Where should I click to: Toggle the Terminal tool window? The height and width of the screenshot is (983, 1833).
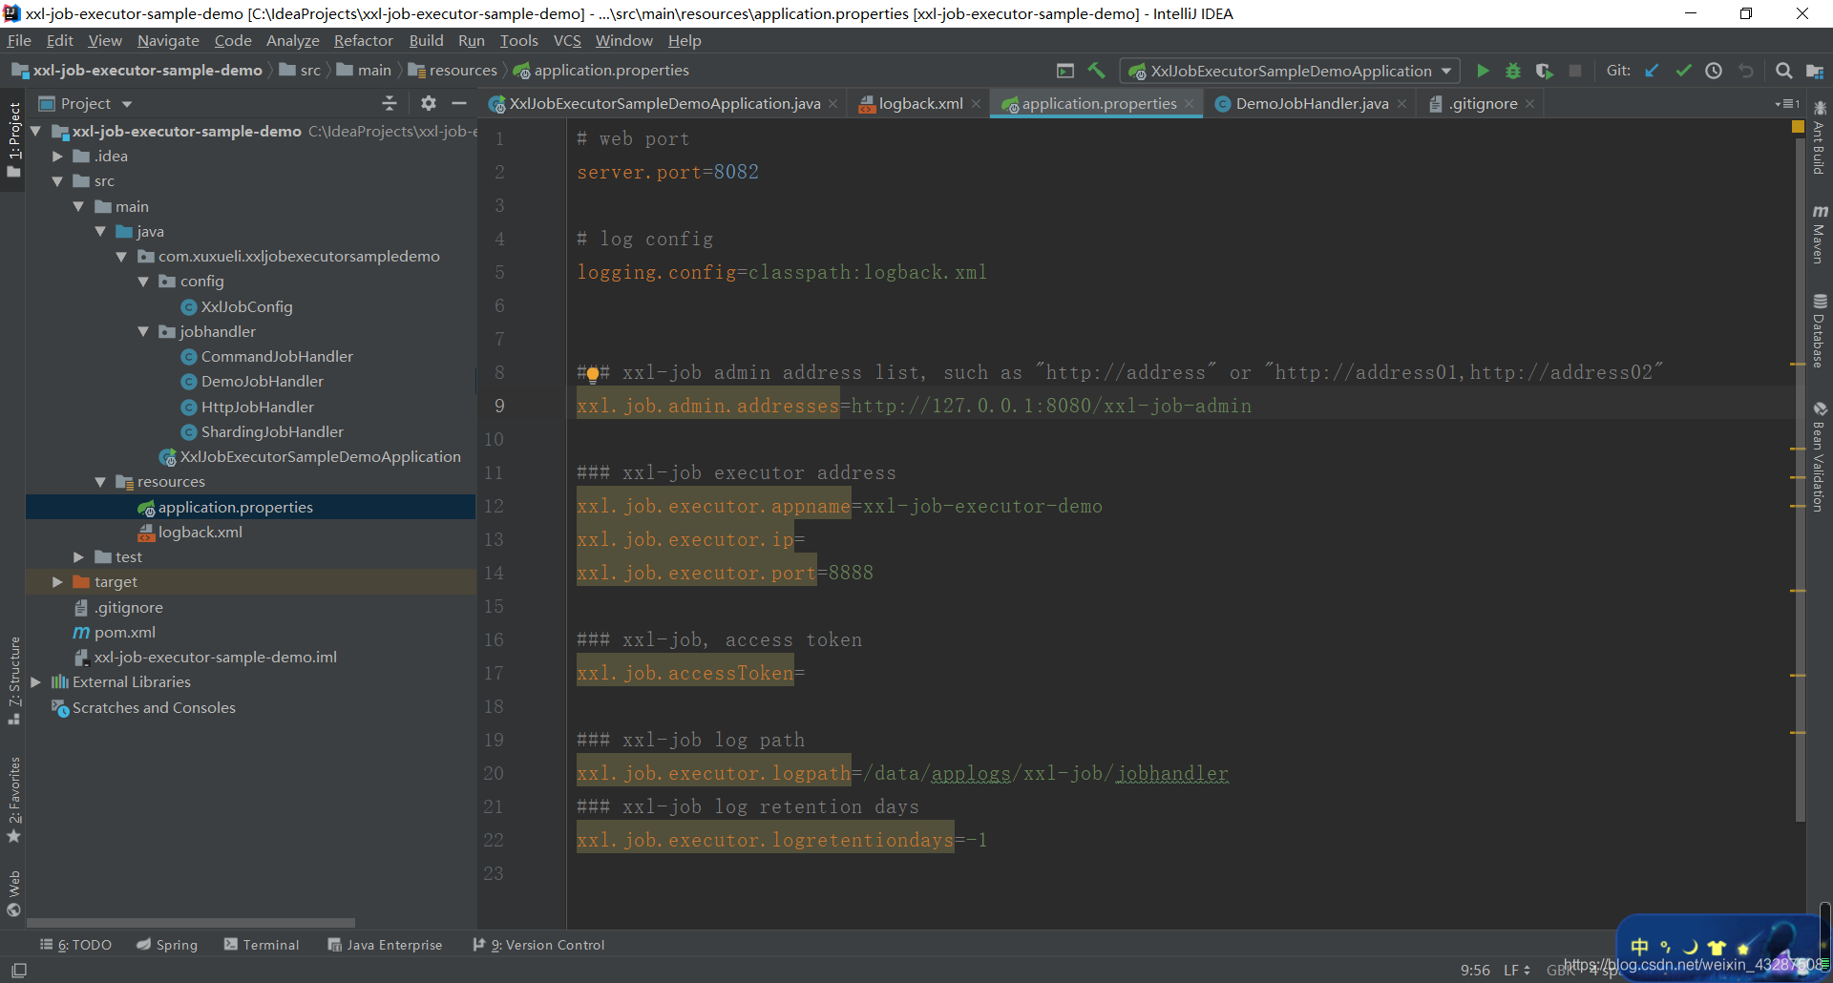pos(262,945)
